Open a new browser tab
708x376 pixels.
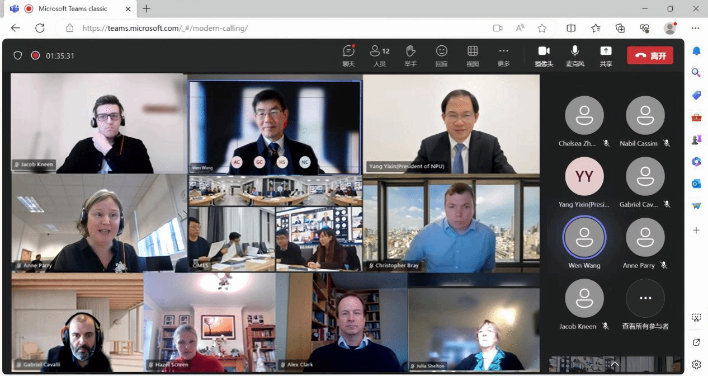147,8
